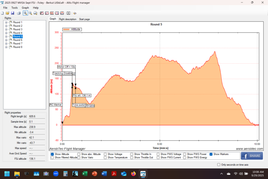Disable the Show Altitude checkbox
268x179 pixels.
52,154
